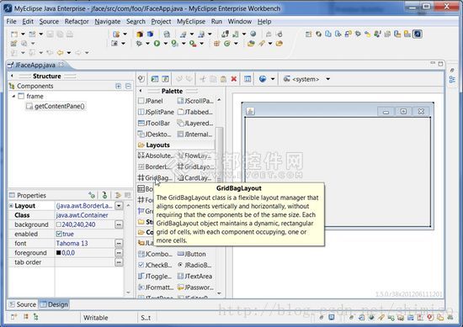Click the green goto-definition icon in Properties header

pyautogui.click(x=104, y=195)
